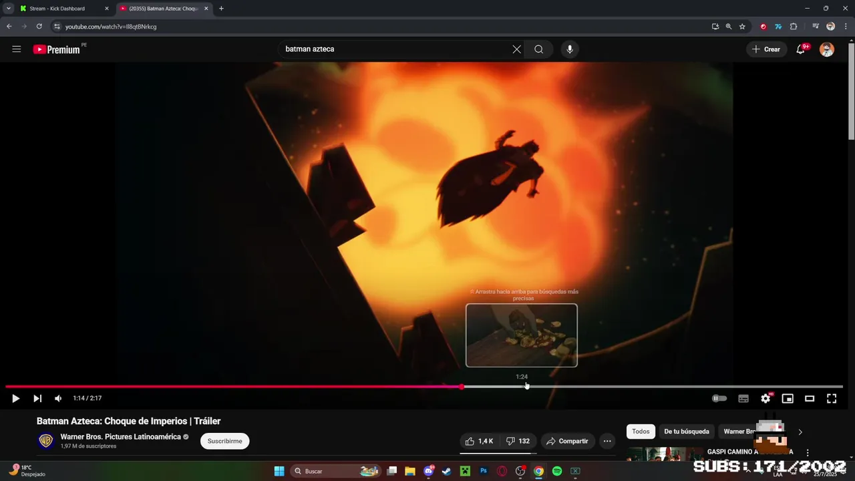Bookmark this page with the star
This screenshot has height=481, width=855.
click(742, 27)
